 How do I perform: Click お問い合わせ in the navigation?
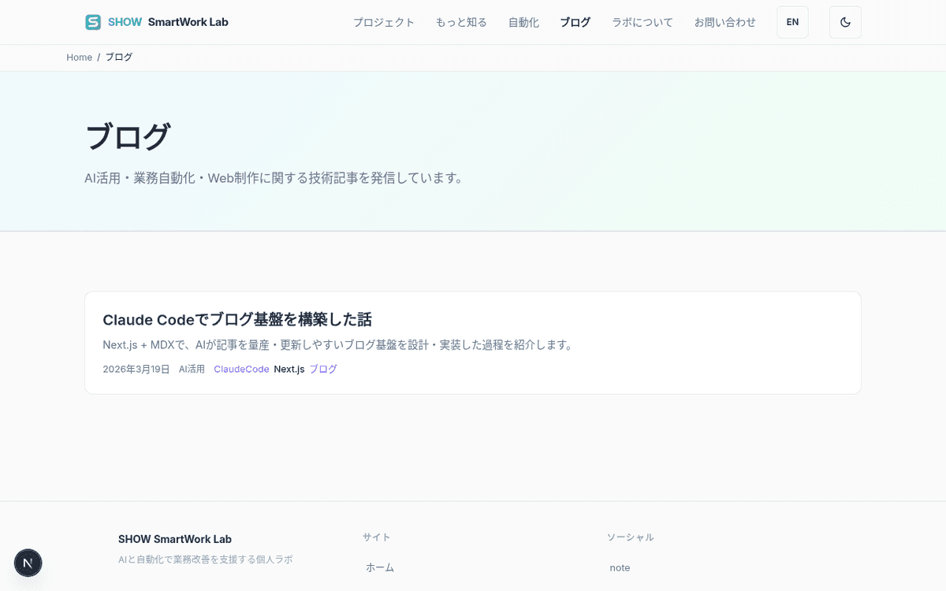pos(724,22)
